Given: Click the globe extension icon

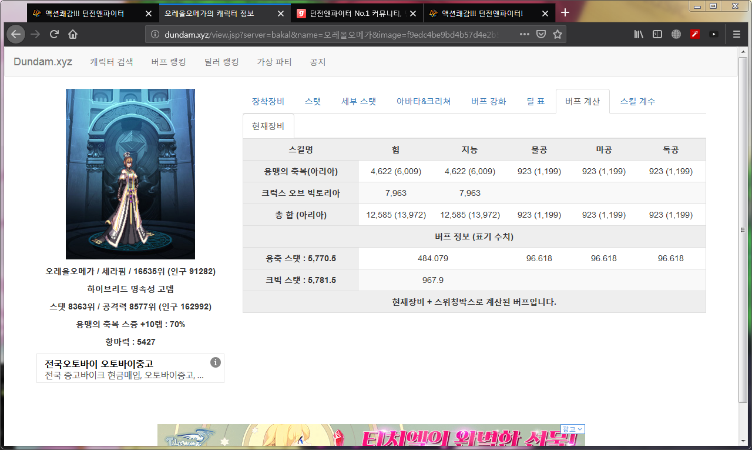Looking at the screenshot, I should click(676, 34).
